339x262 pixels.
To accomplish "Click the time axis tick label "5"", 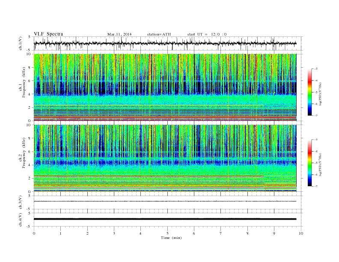I will click(167, 233).
